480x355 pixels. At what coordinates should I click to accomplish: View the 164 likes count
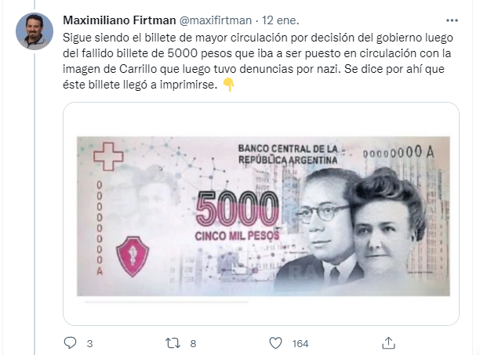300,344
